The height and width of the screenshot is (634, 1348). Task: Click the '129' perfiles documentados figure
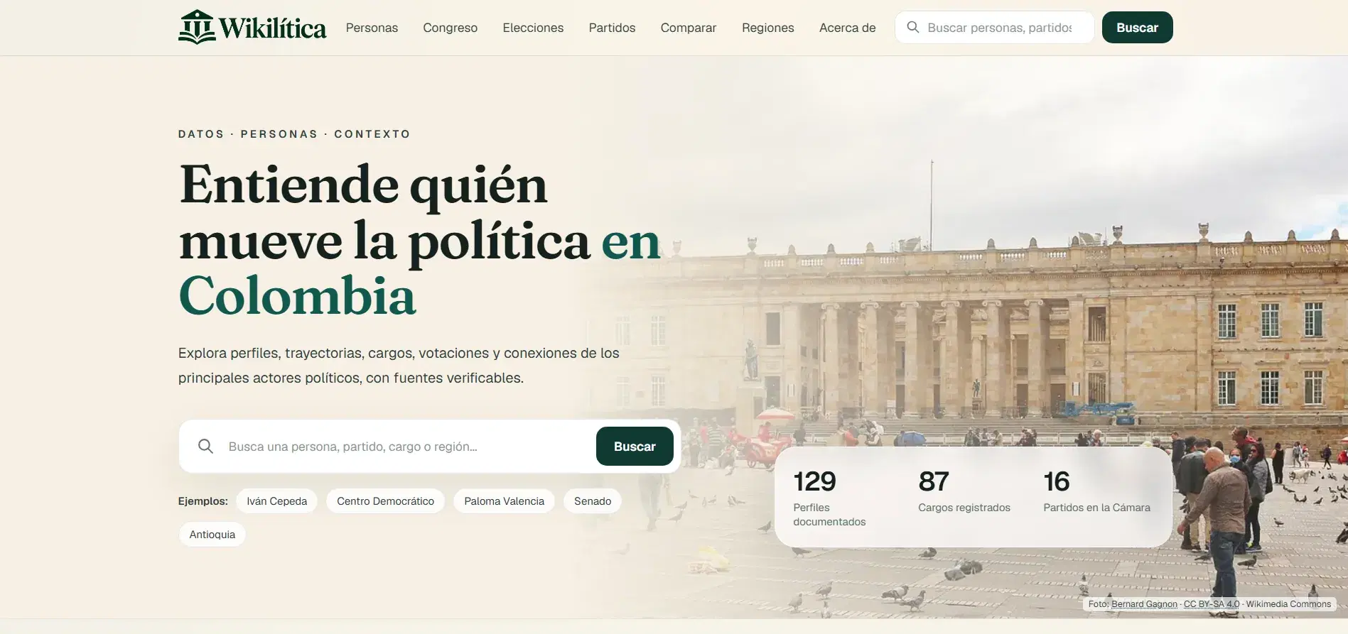click(x=815, y=481)
